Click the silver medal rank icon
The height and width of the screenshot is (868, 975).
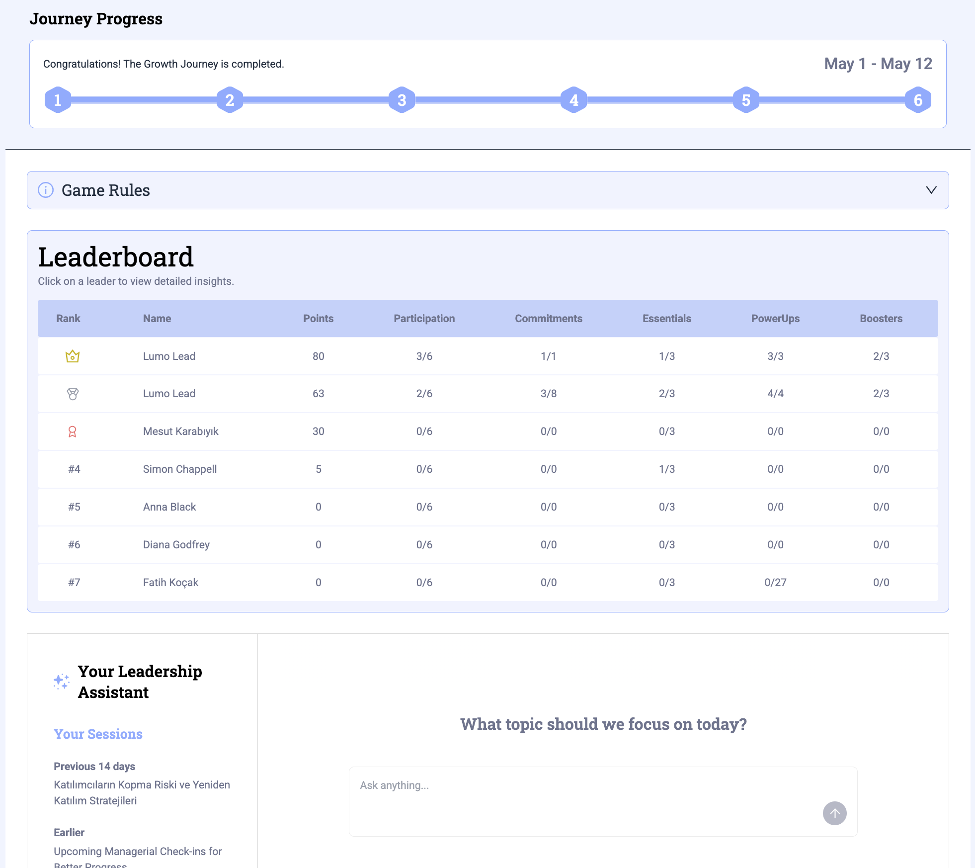point(73,394)
